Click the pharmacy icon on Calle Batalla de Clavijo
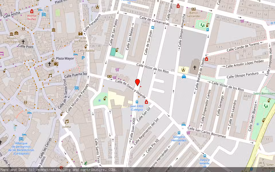This screenshot has height=172, width=275. [207, 59]
